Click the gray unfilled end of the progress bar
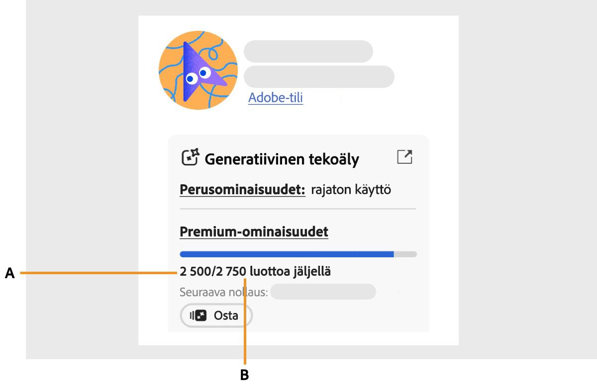The height and width of the screenshot is (385, 597). pos(404,254)
